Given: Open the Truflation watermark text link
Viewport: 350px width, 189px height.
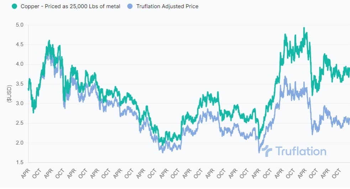Looking at the screenshot, I should tap(301, 151).
